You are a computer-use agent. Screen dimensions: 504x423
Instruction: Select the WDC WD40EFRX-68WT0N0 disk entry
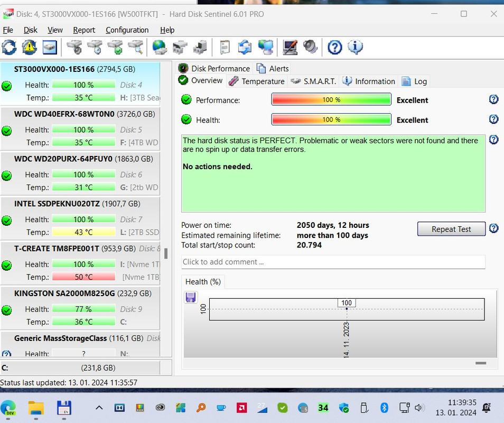tap(80, 128)
